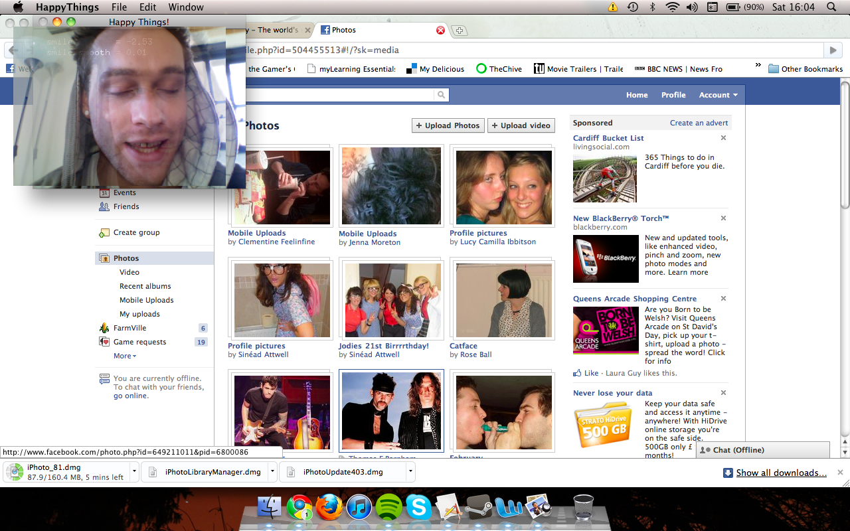This screenshot has width=850, height=531.
Task: Open the Window menu in menu bar
Action: [x=186, y=7]
